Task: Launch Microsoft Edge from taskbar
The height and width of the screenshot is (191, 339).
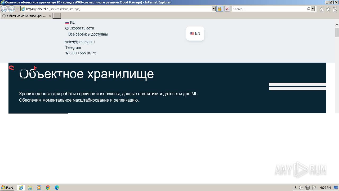Action: click(57, 188)
